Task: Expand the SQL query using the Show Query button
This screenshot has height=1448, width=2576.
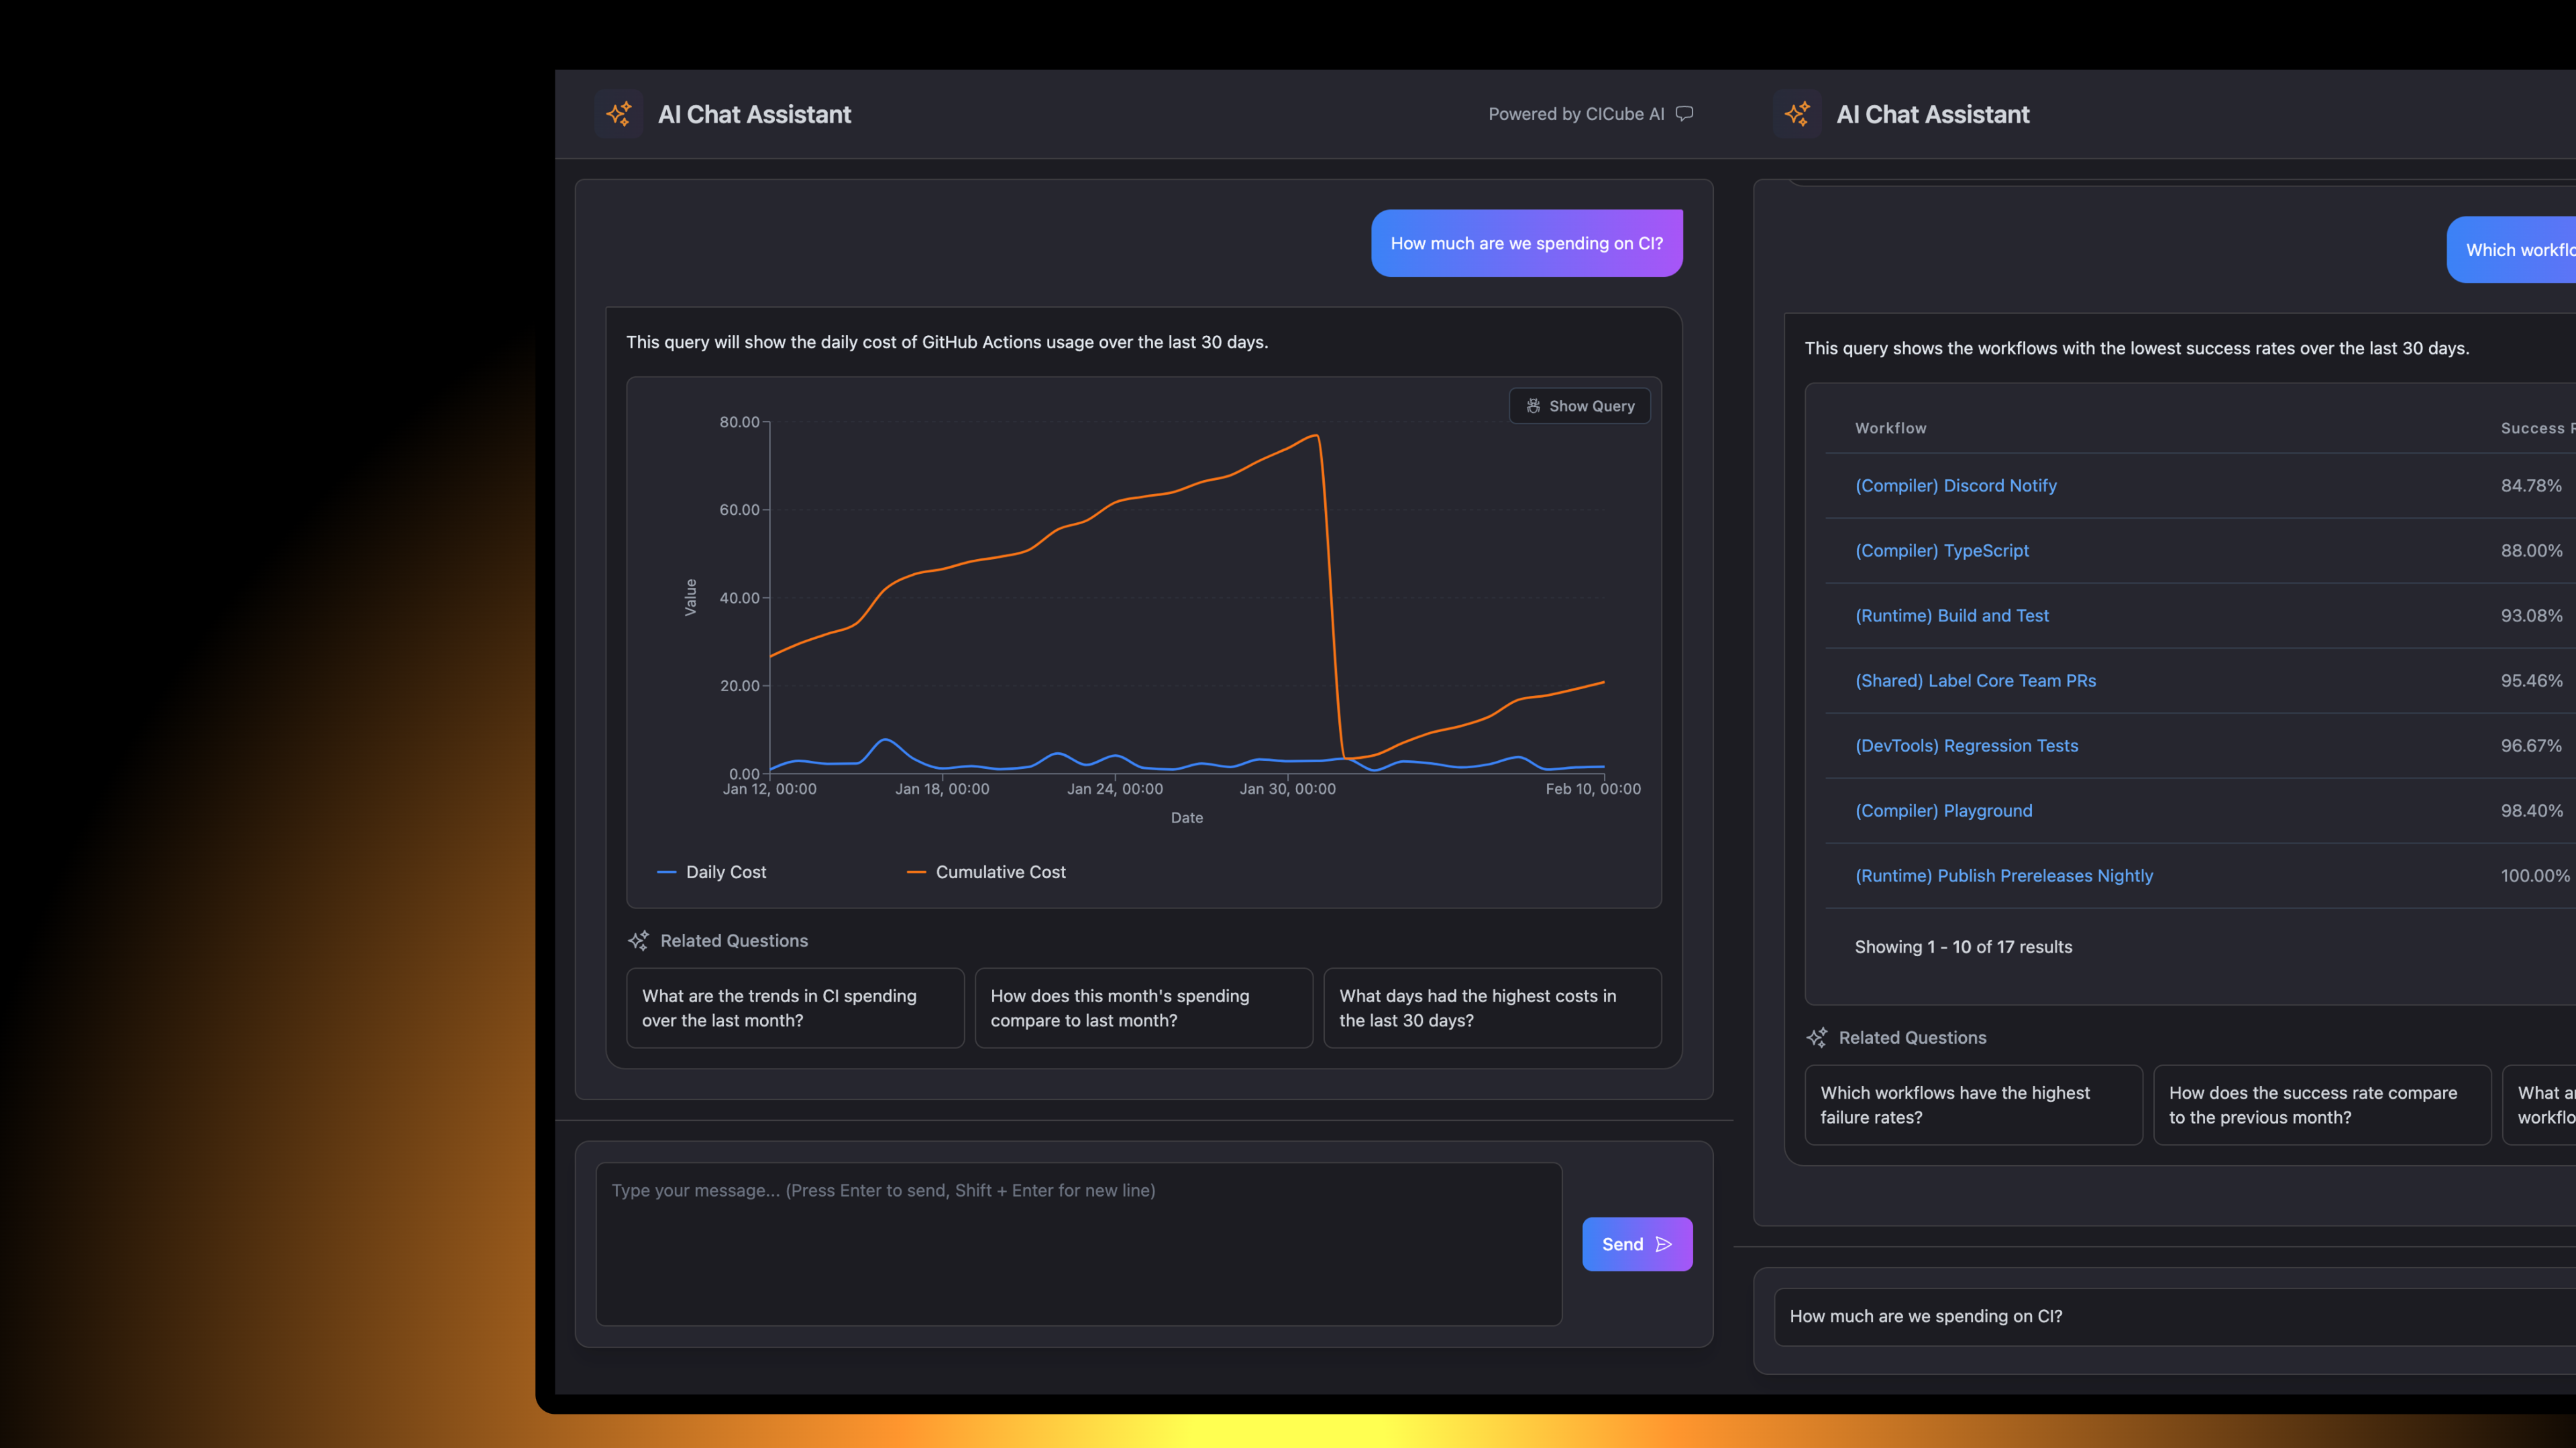Action: (x=1579, y=406)
